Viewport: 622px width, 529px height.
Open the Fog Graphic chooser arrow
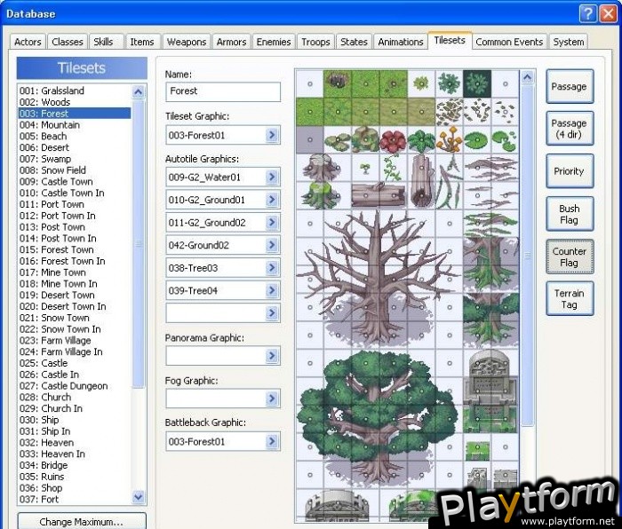tap(272, 399)
